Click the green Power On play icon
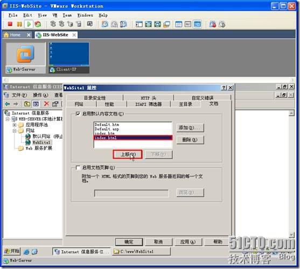This screenshot has height=269, width=300. point(29,24)
